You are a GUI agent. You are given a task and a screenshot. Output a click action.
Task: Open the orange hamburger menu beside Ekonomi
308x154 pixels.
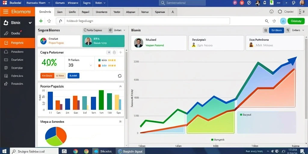[6, 12]
